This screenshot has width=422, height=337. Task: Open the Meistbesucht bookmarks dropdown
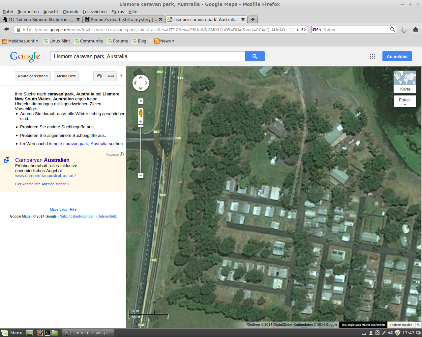pyautogui.click(x=20, y=41)
